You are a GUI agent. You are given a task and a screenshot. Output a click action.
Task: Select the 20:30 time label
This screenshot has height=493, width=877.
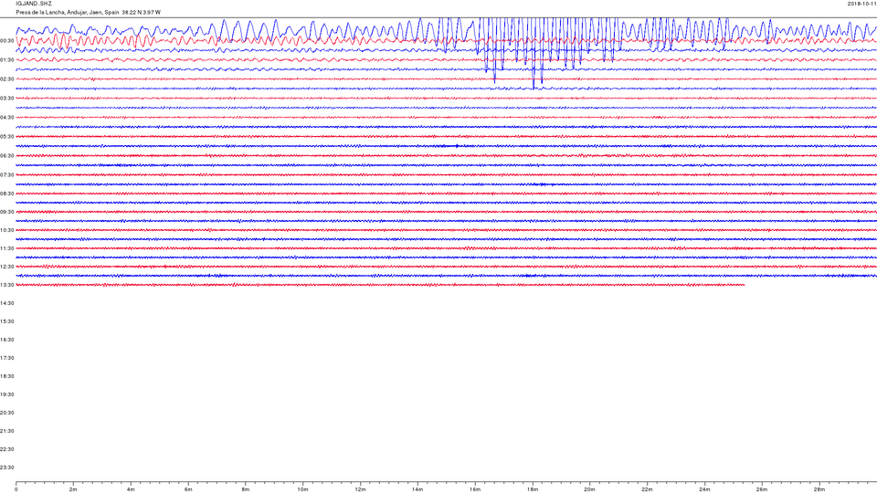coord(6,413)
